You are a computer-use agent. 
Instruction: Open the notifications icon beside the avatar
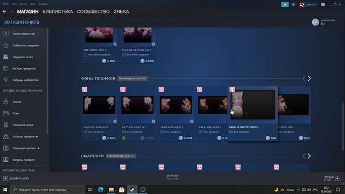coord(293,4)
